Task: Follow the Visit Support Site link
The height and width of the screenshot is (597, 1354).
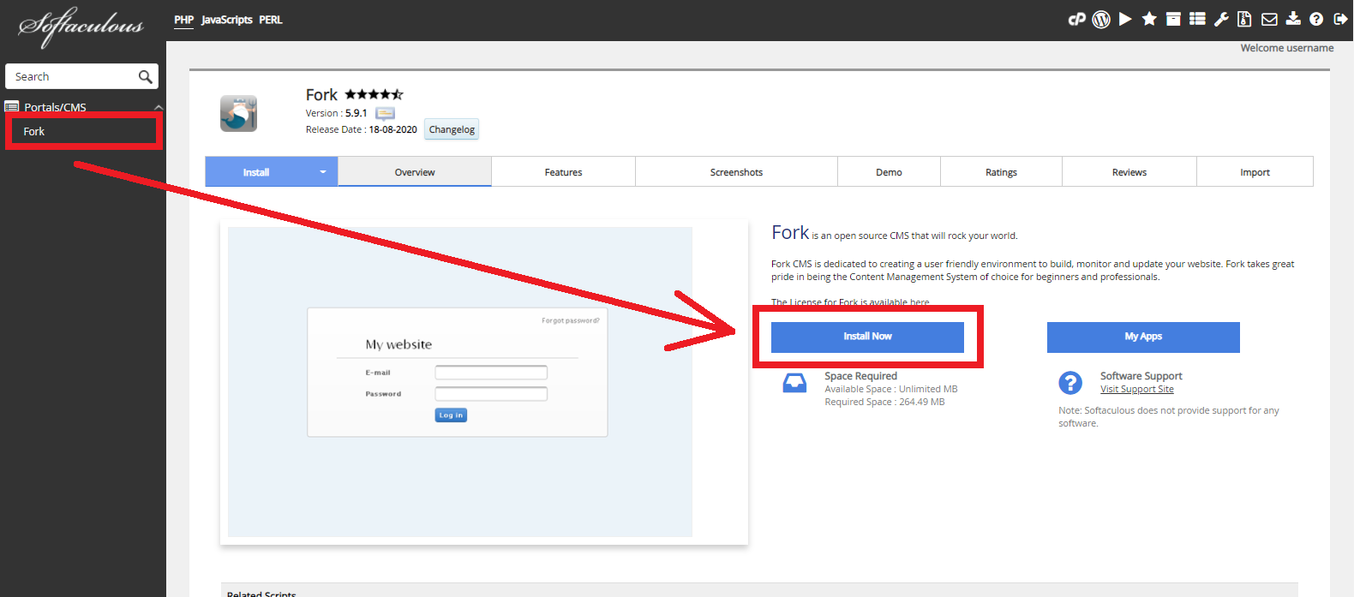Action: coord(1136,389)
